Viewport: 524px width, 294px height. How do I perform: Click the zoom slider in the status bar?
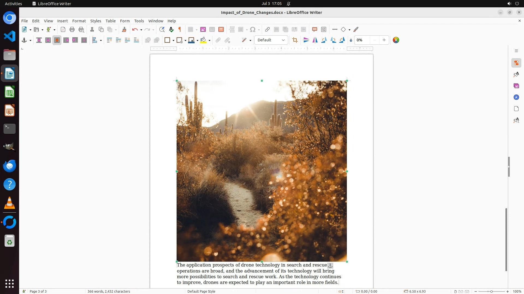click(491, 291)
